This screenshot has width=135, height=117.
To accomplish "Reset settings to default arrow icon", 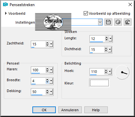I will 128,22.
